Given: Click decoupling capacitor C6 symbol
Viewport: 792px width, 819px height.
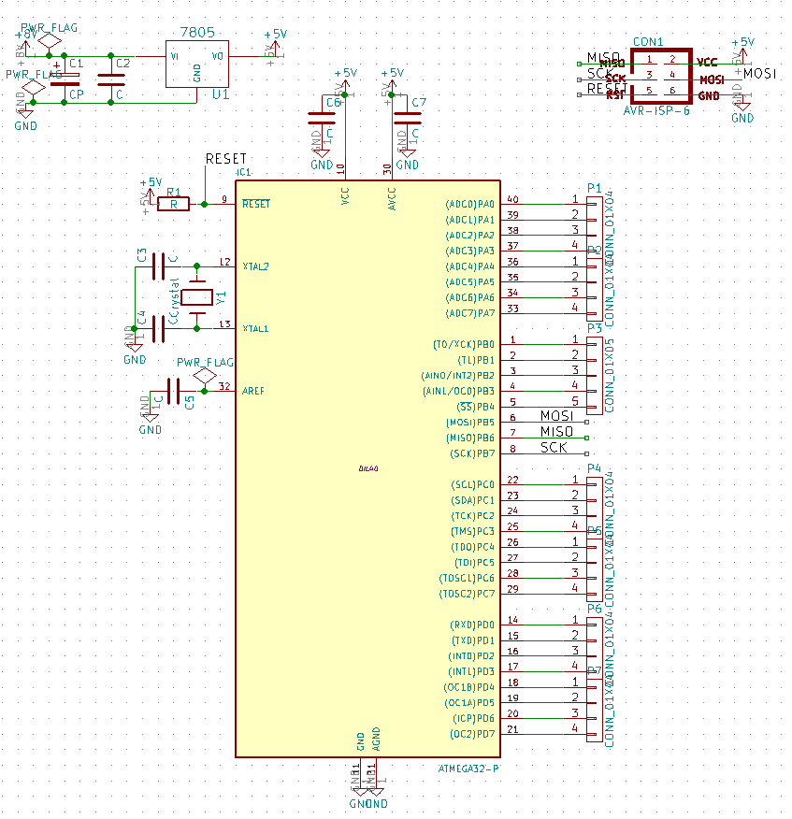Looking at the screenshot, I should [323, 118].
